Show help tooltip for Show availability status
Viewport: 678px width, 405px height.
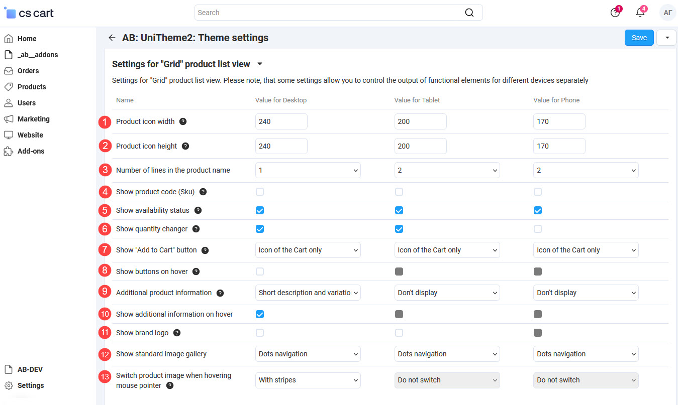(x=198, y=210)
